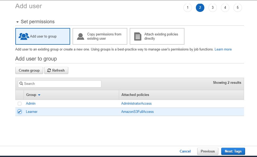Screen dimensions: 257x157
Task: Click the Next: Tags button
Action: coord(233,151)
